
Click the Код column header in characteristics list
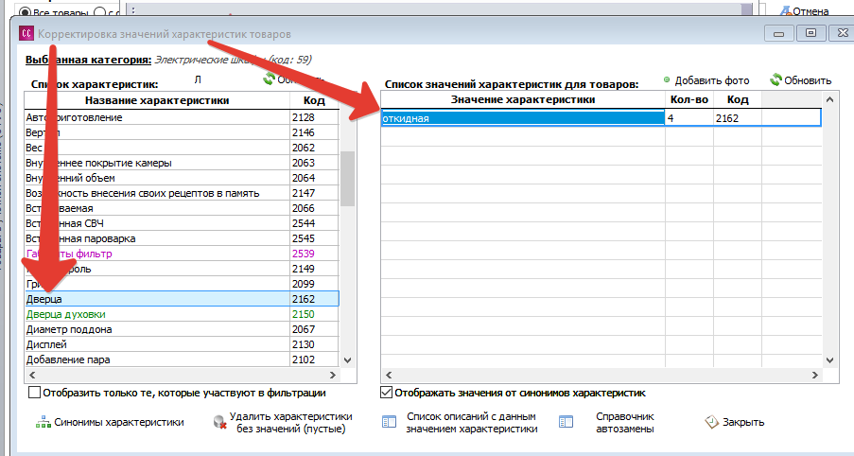[x=314, y=100]
